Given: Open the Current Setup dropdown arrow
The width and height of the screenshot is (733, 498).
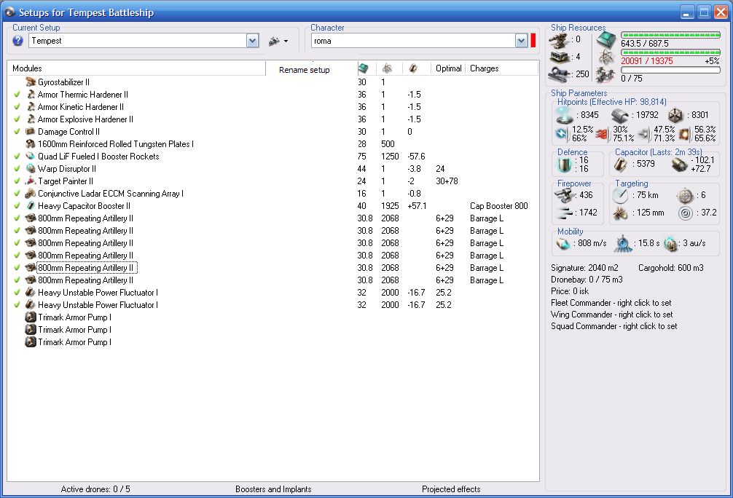Looking at the screenshot, I should pyautogui.click(x=252, y=41).
